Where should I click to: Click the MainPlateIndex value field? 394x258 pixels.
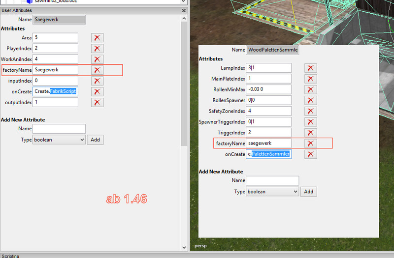269,79
